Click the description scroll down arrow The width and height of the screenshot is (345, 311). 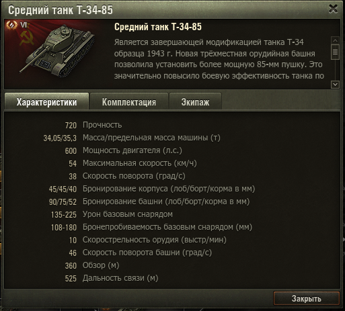tap(335, 85)
